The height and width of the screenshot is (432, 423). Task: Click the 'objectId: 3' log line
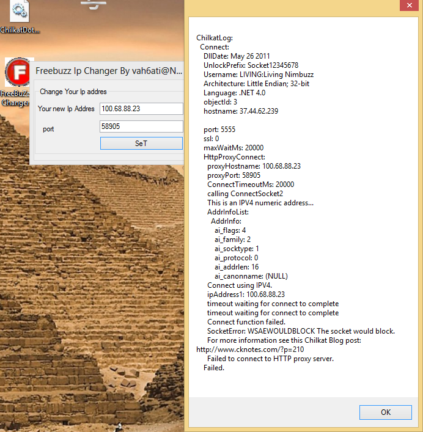tap(220, 102)
